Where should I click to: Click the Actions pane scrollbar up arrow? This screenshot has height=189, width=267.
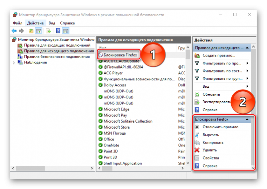coord(253,47)
